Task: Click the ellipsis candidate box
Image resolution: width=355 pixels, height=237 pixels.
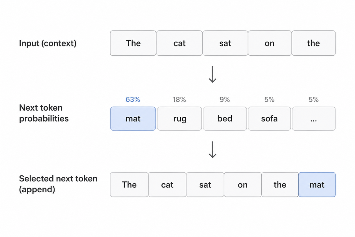Action: click(x=314, y=118)
